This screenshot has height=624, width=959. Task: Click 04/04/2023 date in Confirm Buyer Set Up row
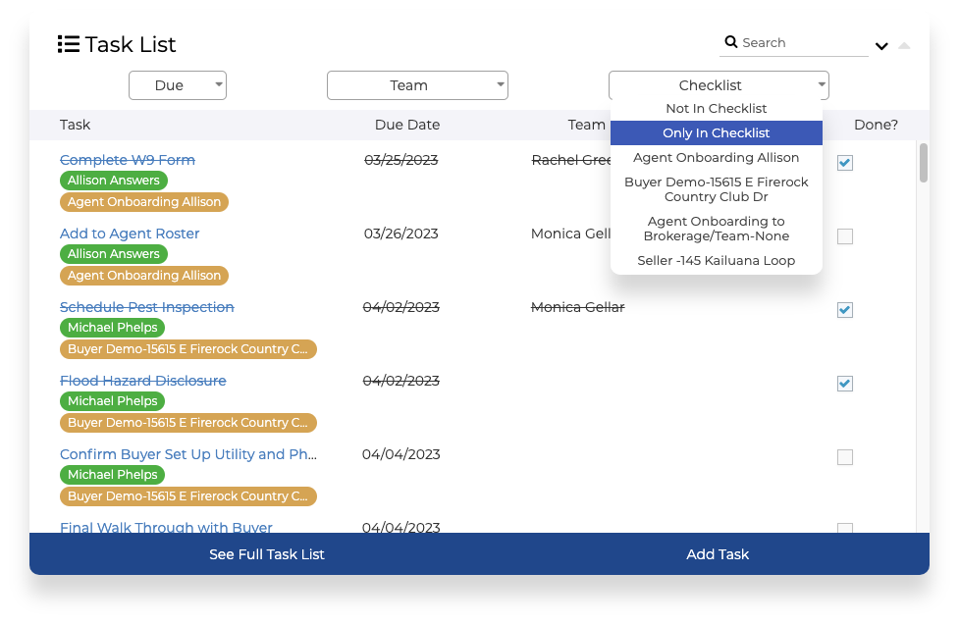tap(401, 454)
